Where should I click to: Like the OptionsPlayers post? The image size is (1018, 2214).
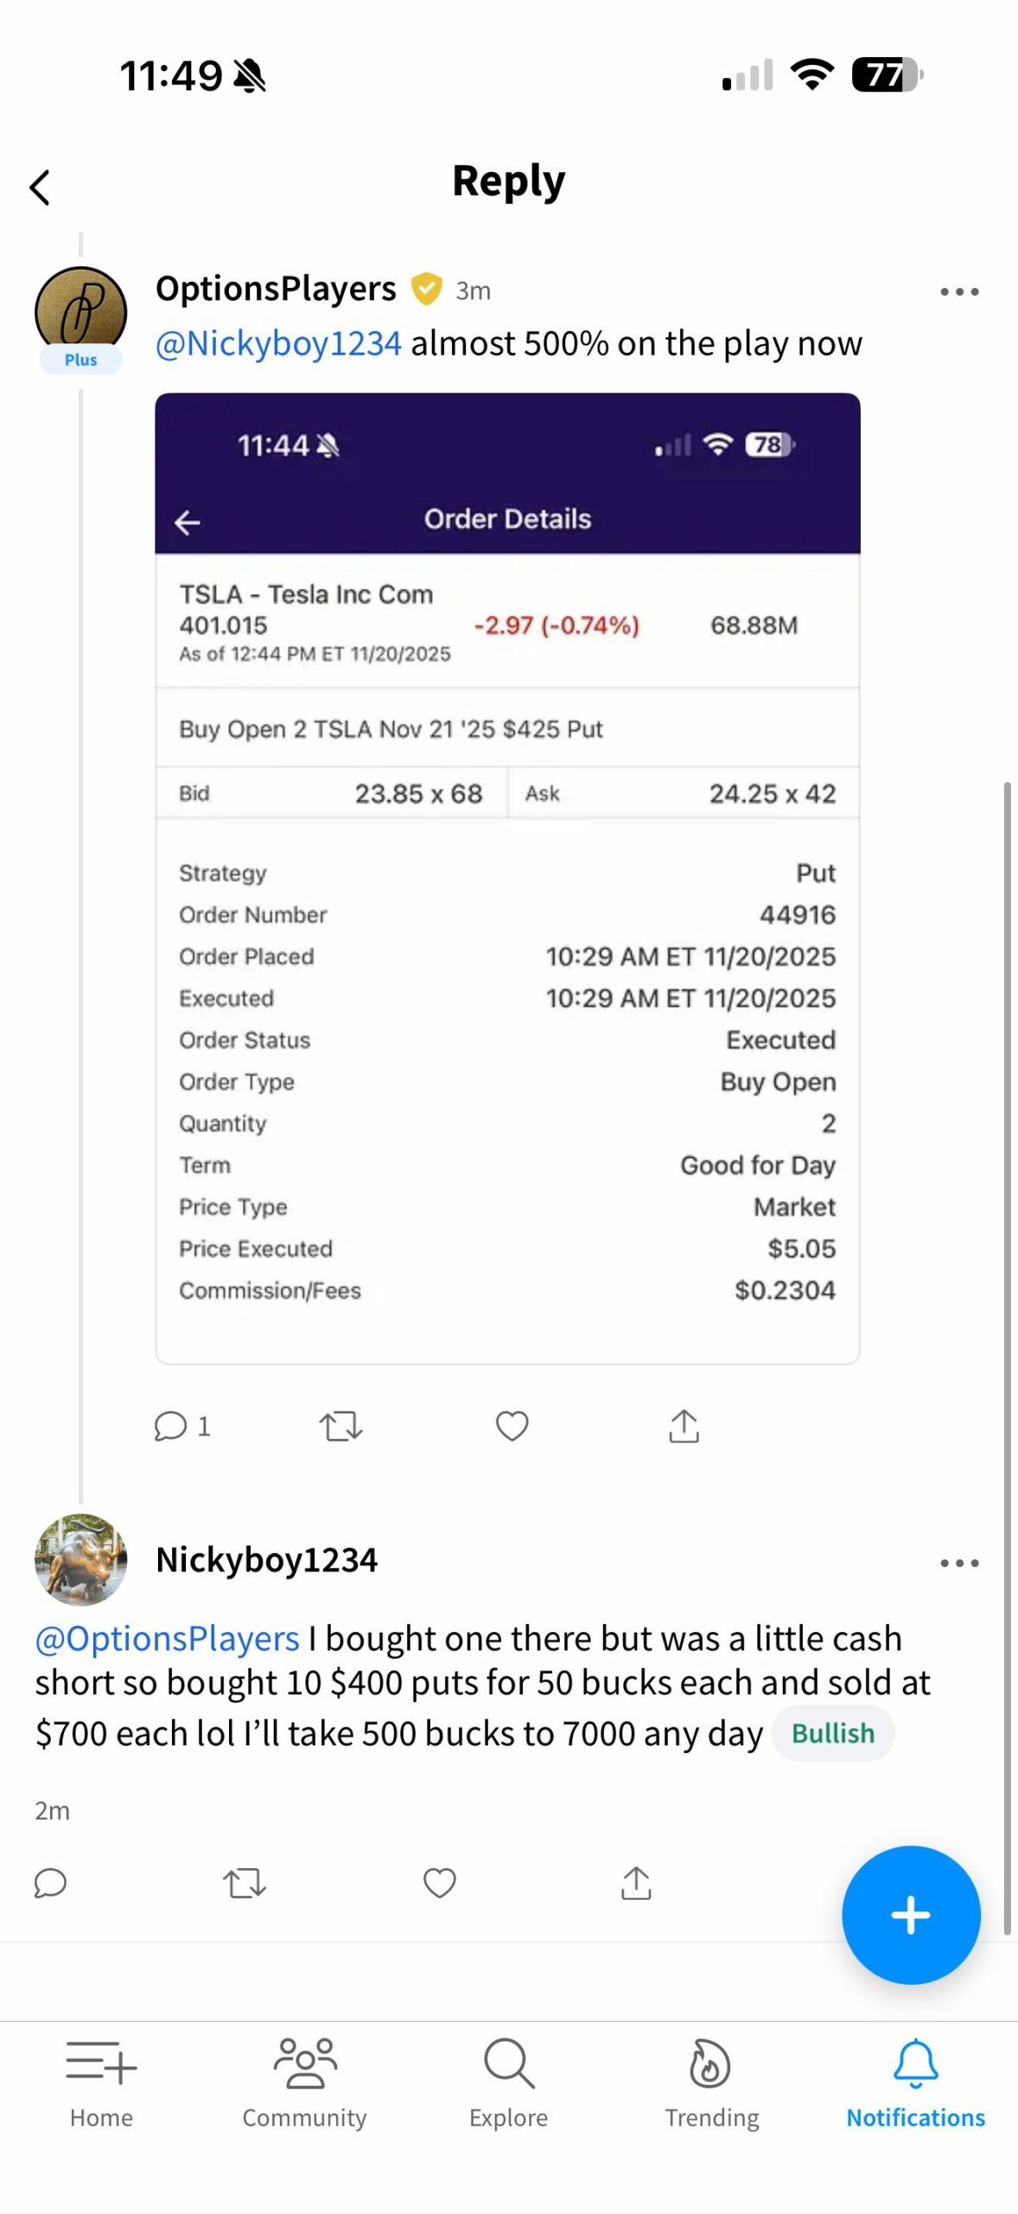pyautogui.click(x=512, y=1426)
